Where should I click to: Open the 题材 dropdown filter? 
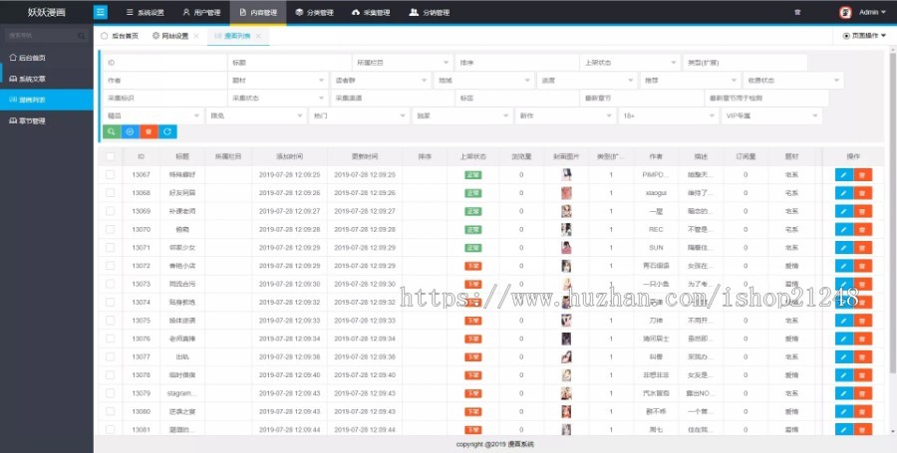(278, 80)
